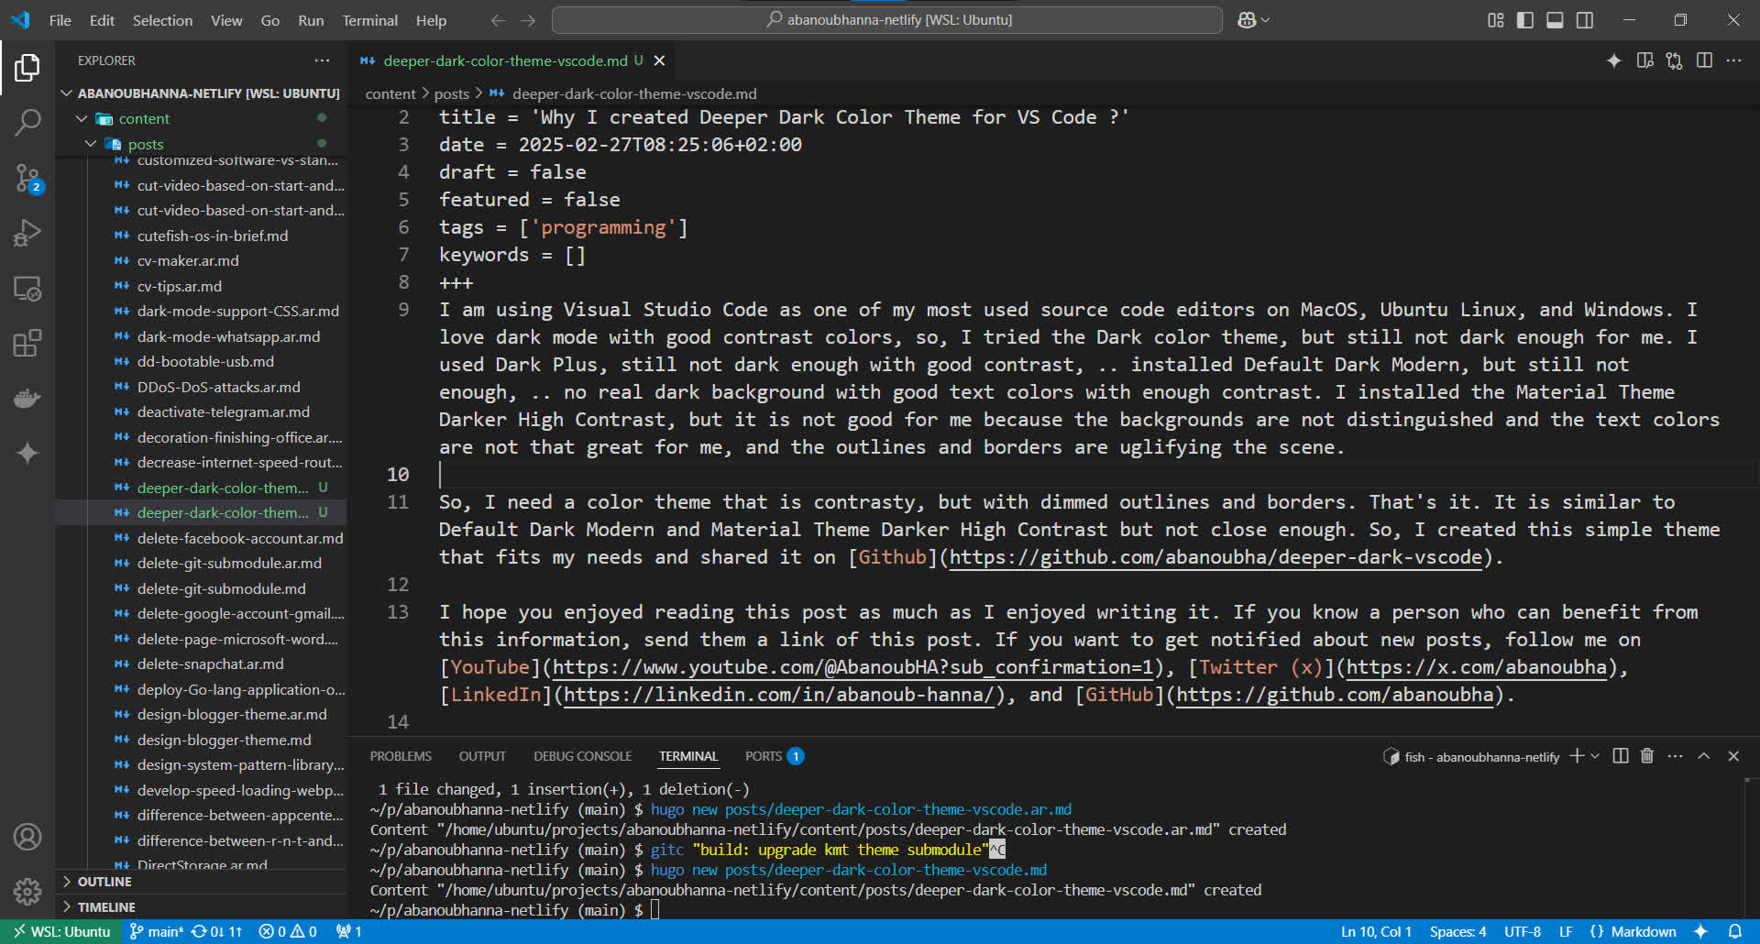Open Remote Explorer view
Viewport: 1760px width, 944px height.
tap(27, 289)
